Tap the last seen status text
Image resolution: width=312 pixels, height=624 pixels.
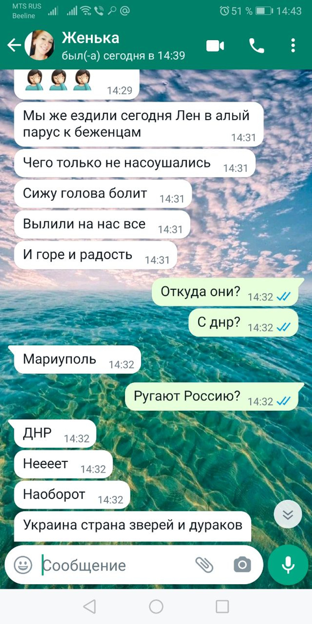(x=123, y=56)
